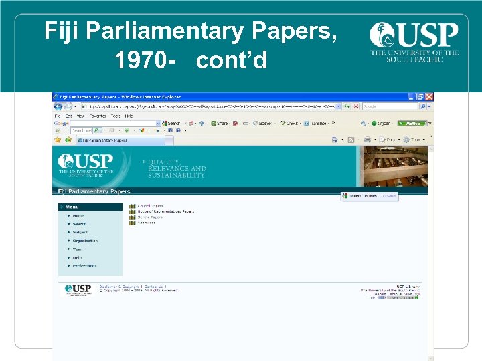Click the Home page icon in command bar

[335, 140]
